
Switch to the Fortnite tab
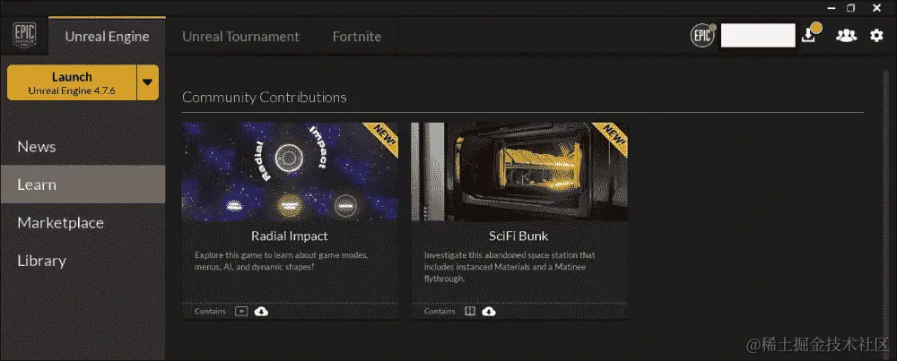point(357,37)
